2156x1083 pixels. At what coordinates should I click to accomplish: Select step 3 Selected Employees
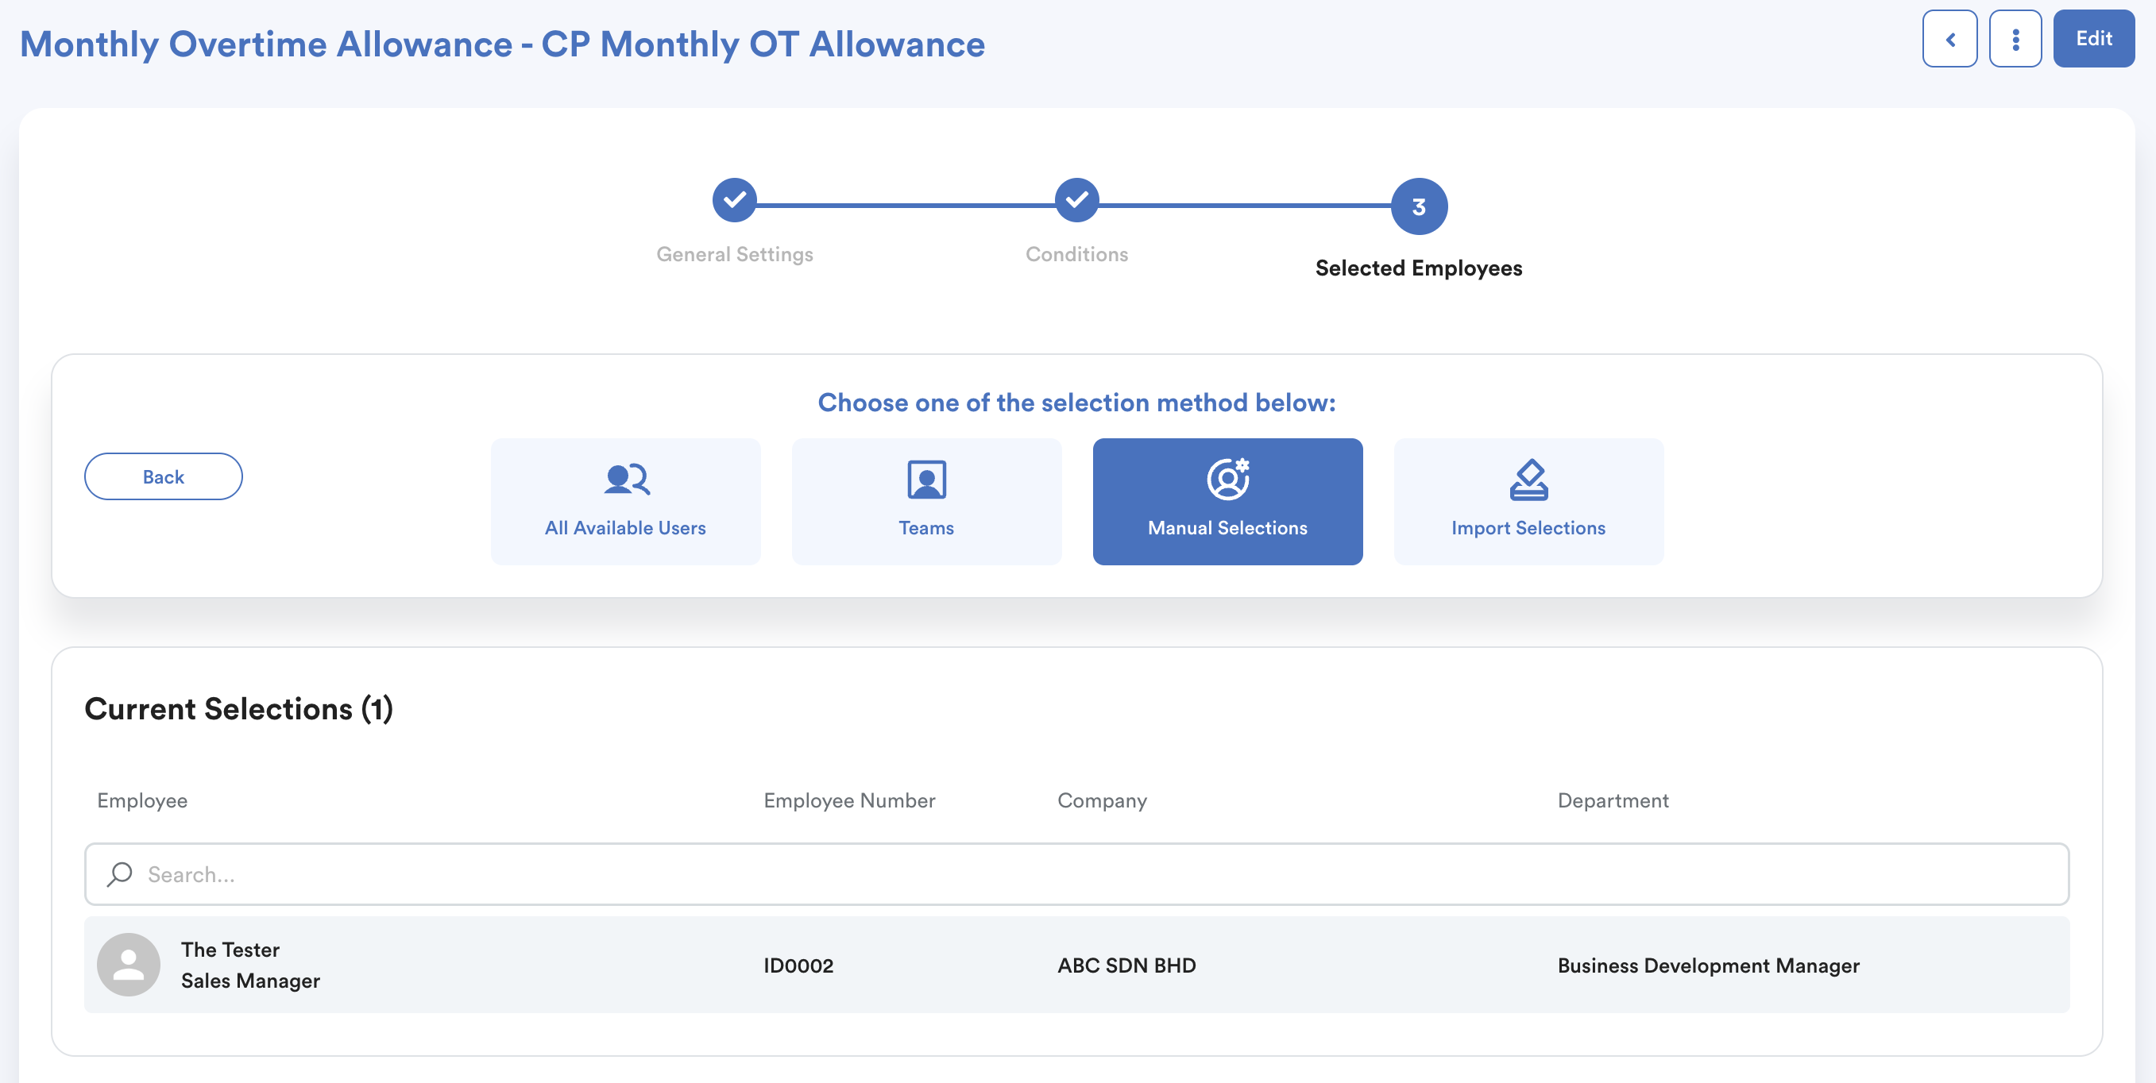click(1419, 206)
